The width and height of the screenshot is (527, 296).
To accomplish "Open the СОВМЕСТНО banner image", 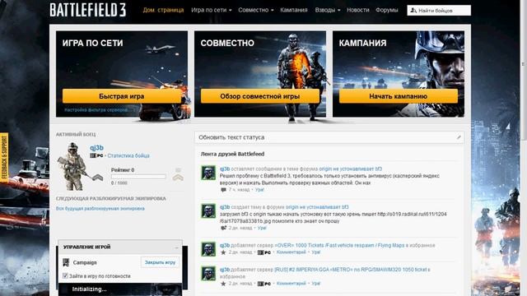I will [260, 74].
